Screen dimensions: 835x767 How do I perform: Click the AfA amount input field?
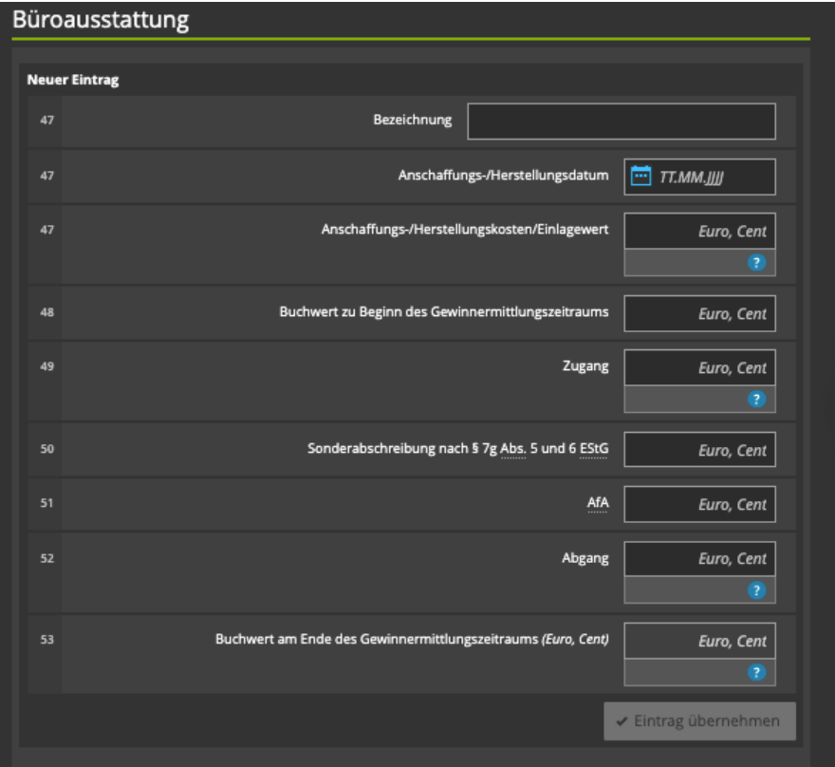(x=699, y=504)
